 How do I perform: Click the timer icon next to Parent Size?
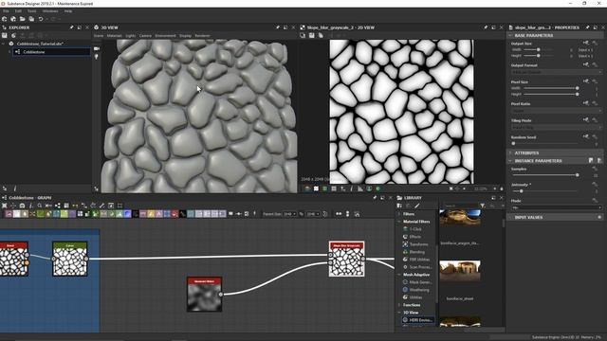325,214
